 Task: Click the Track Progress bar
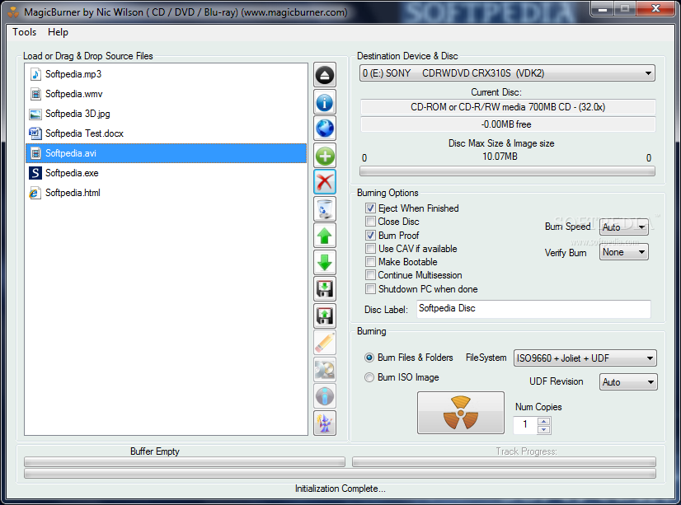coord(504,462)
